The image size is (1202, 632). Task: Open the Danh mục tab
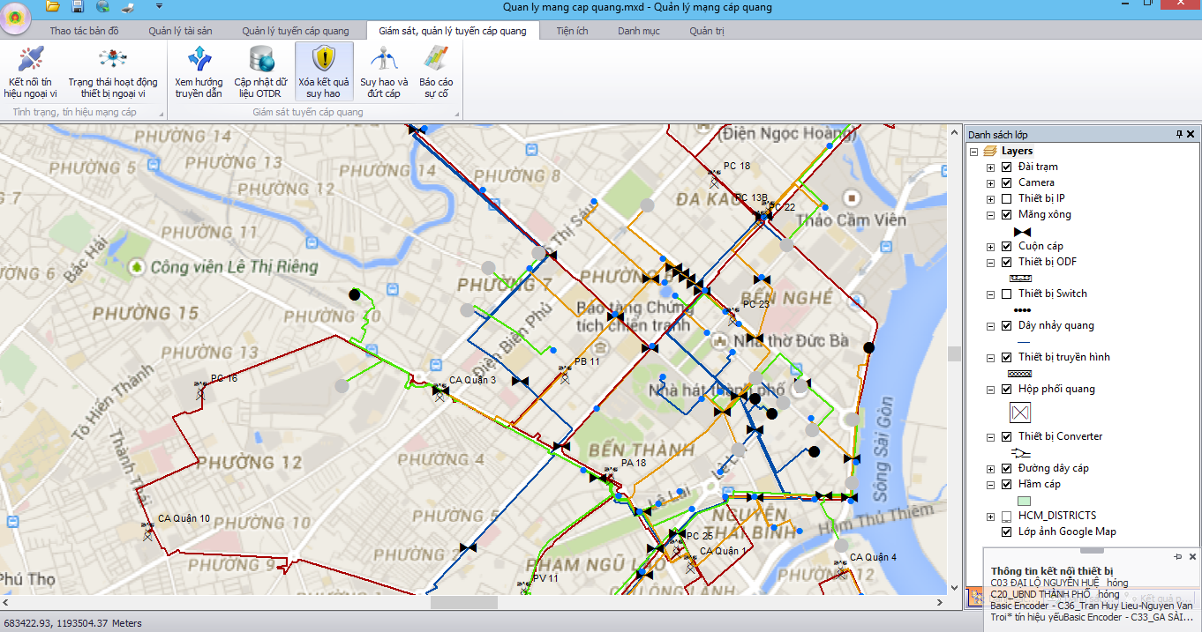click(x=639, y=31)
